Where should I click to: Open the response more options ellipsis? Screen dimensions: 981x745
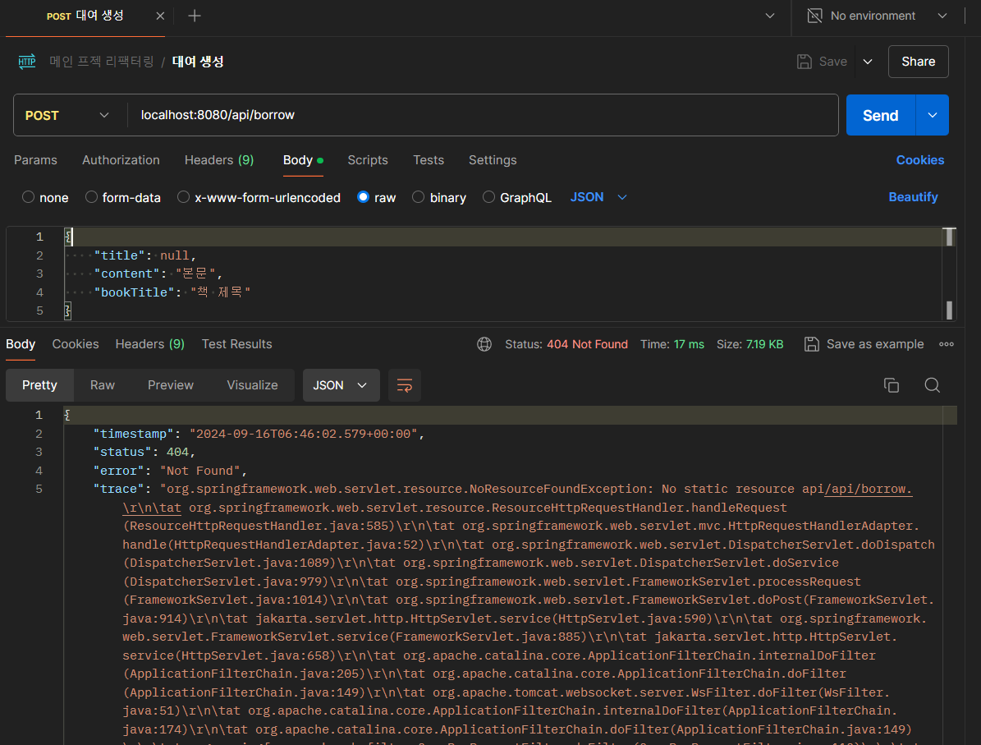(x=946, y=344)
